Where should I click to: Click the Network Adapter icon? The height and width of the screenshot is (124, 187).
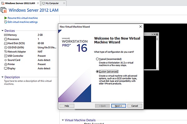6,52
